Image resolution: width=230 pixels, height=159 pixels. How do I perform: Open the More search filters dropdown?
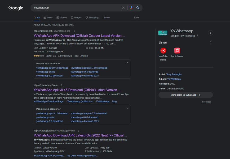click(106, 17)
